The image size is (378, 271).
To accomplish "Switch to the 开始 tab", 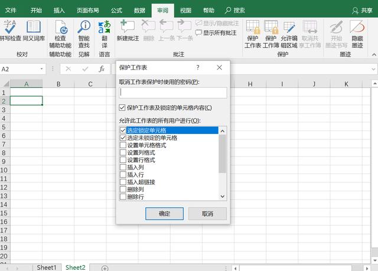I will coord(36,11).
